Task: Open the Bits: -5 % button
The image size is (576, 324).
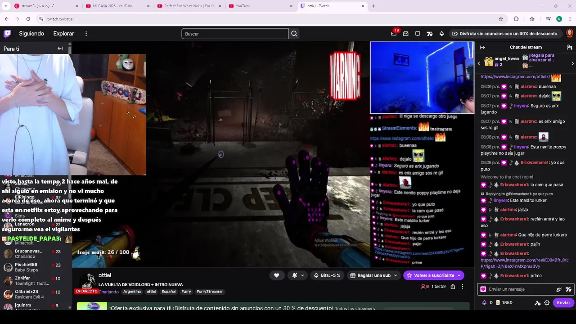Action: (x=327, y=275)
